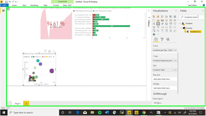Choose the Python visual icon
This screenshot has width=206, height=116.
click(158, 31)
